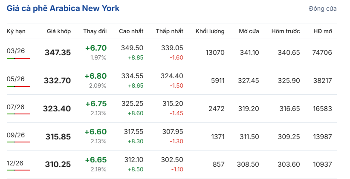350x179 pixels.
Task: Click the 347.35 matched price
Action: pyautogui.click(x=58, y=53)
